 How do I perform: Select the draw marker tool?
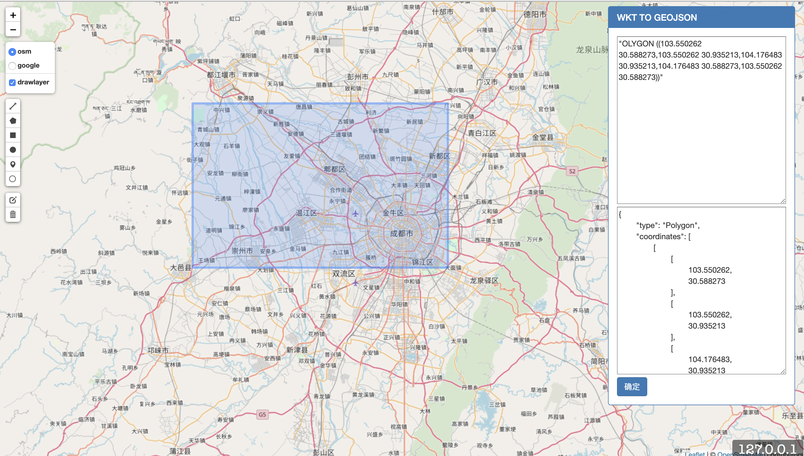13,164
